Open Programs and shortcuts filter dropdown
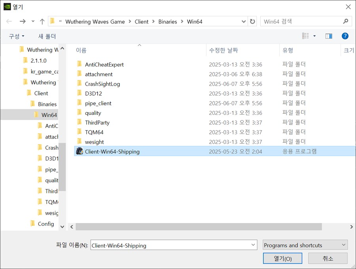 pyautogui.click(x=305, y=245)
